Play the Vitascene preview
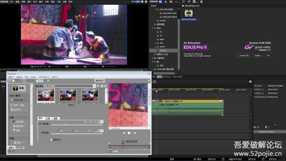This screenshot has width=286, height=161. coord(129,133)
